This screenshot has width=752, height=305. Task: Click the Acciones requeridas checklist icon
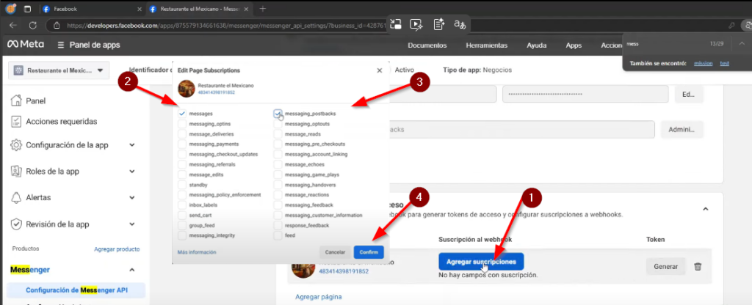pos(16,121)
